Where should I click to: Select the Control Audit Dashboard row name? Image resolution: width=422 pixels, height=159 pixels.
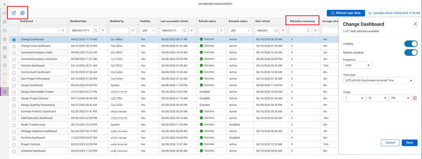(36, 72)
